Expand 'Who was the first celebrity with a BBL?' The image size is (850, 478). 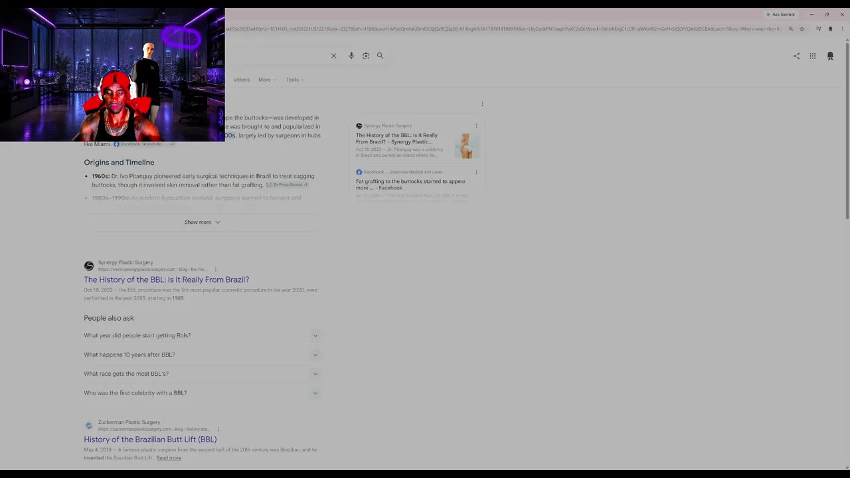pos(201,393)
